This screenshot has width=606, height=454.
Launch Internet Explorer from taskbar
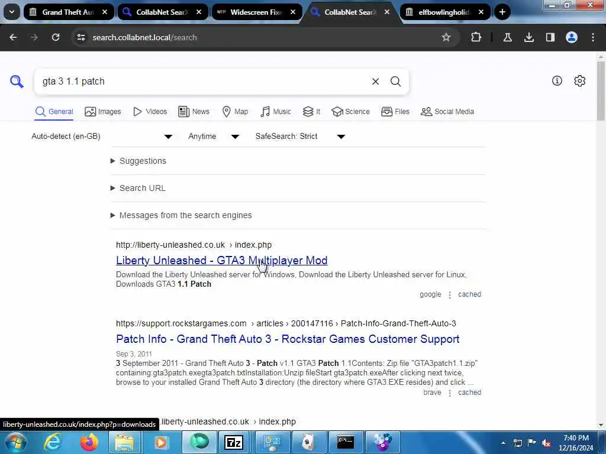53,442
